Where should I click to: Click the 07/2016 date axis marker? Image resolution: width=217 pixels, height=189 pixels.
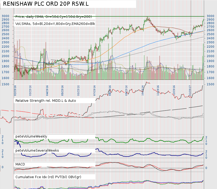point(95,90)
